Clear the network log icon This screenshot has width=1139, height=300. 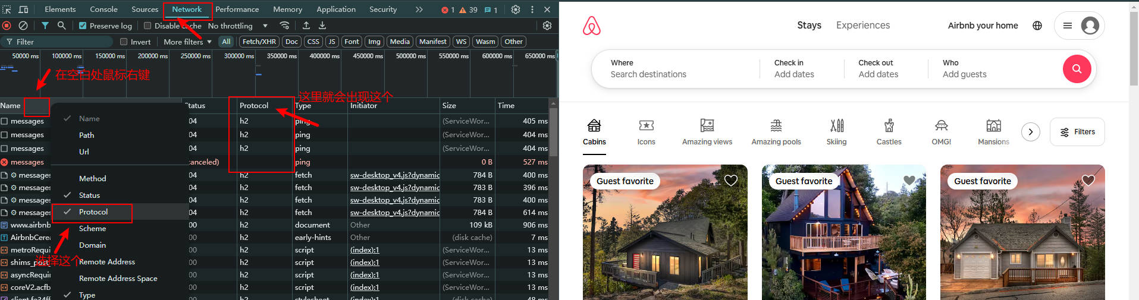[x=23, y=26]
